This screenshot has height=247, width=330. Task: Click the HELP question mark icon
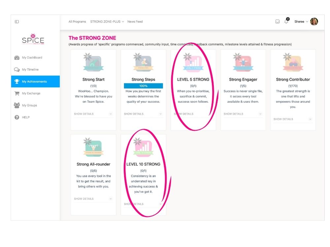click(x=17, y=117)
